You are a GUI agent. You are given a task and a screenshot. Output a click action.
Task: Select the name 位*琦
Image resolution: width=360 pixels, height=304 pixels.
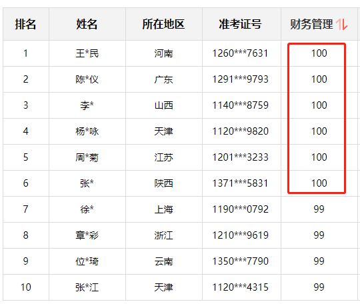click(87, 261)
